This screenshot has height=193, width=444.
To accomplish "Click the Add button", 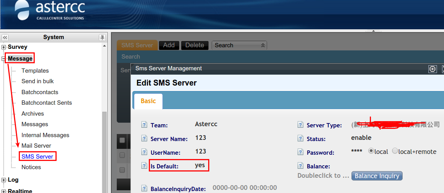I will (169, 45).
